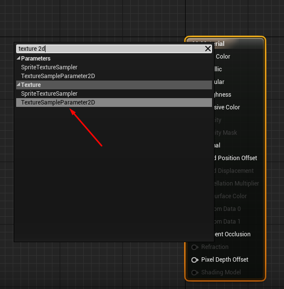Clear the search box with the X icon
This screenshot has width=284, height=289.
click(208, 49)
